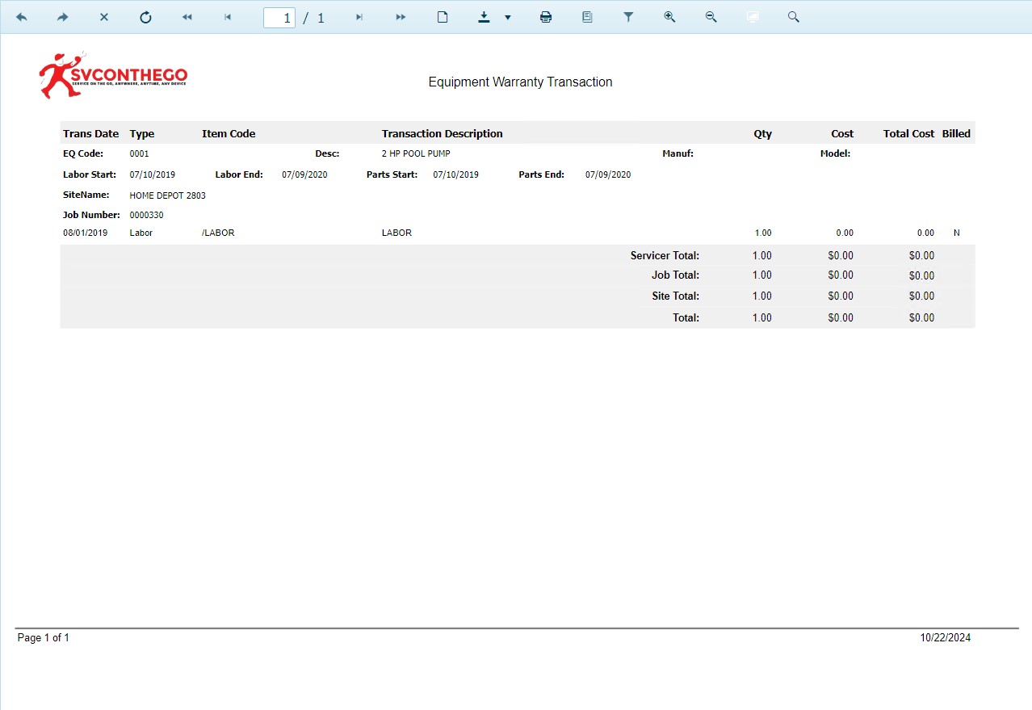Screen dimensions: 1032x710
Task: Click the full page width icon
Action: 753,17
